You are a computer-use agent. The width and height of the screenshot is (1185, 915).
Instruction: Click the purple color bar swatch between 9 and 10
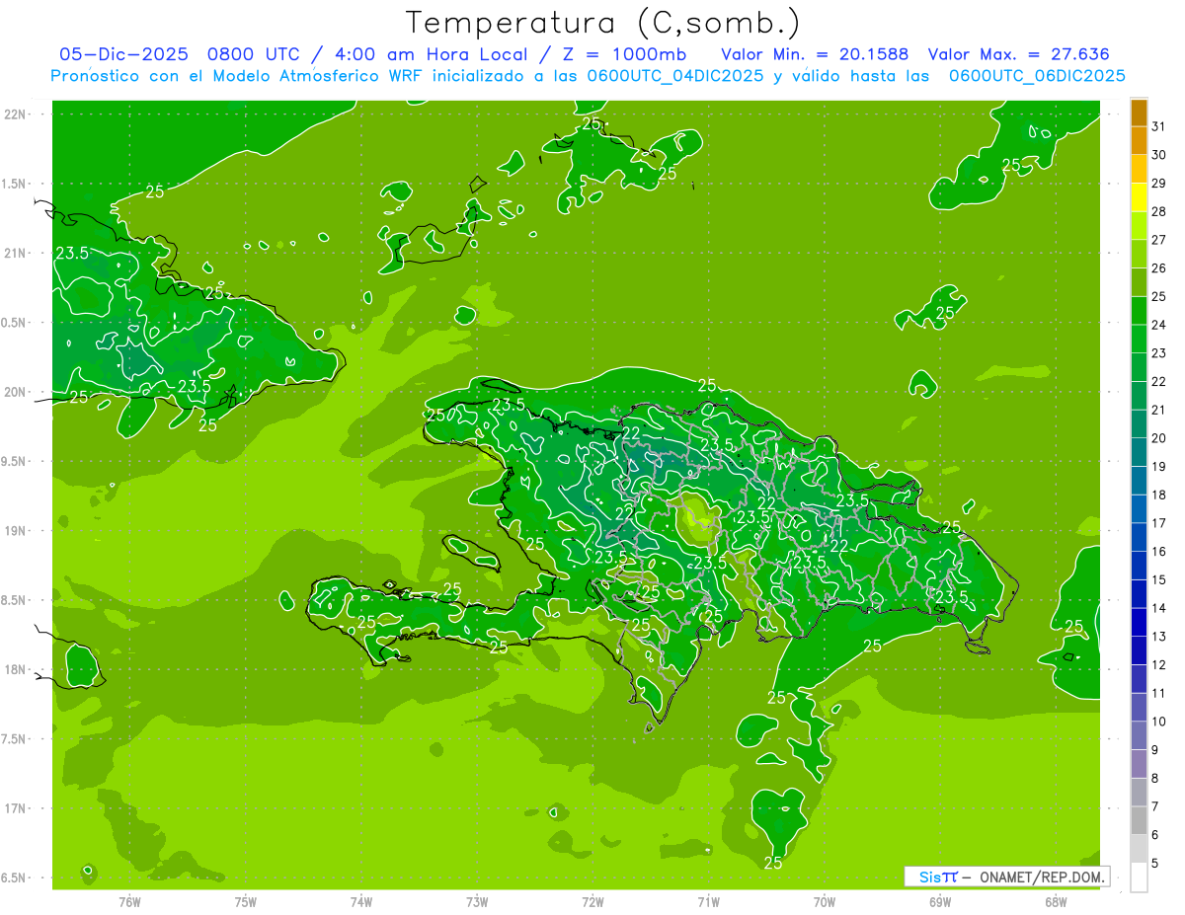pyautogui.click(x=1139, y=736)
